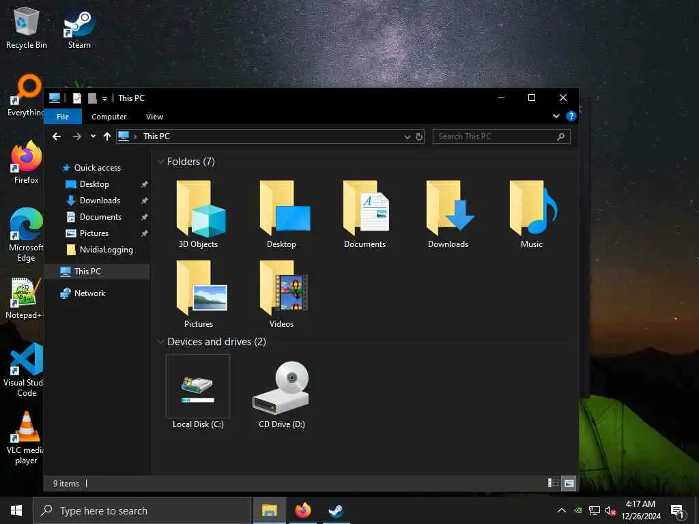Click the NVIDIA tray icon
The image size is (699, 524).
click(577, 510)
